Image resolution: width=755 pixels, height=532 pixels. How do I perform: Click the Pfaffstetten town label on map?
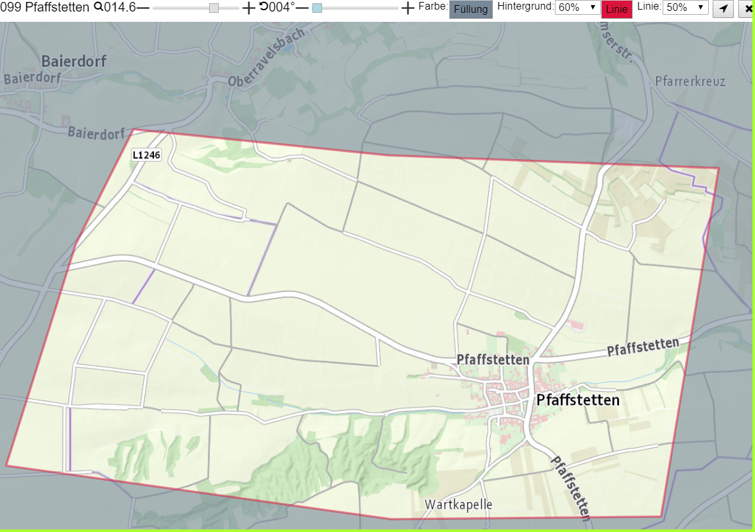578,400
